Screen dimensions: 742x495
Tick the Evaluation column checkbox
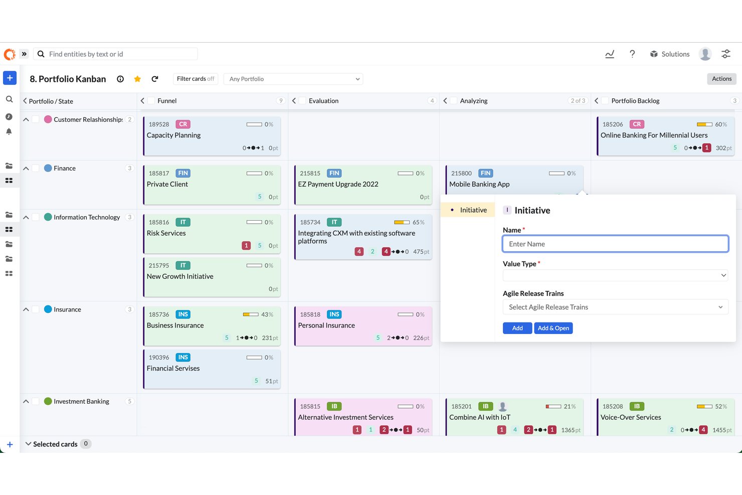[303, 101]
